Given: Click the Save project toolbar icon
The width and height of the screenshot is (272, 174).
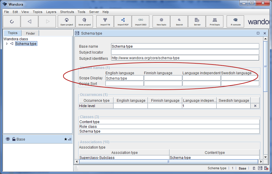Looking at the screenshot, I should click(84, 22).
